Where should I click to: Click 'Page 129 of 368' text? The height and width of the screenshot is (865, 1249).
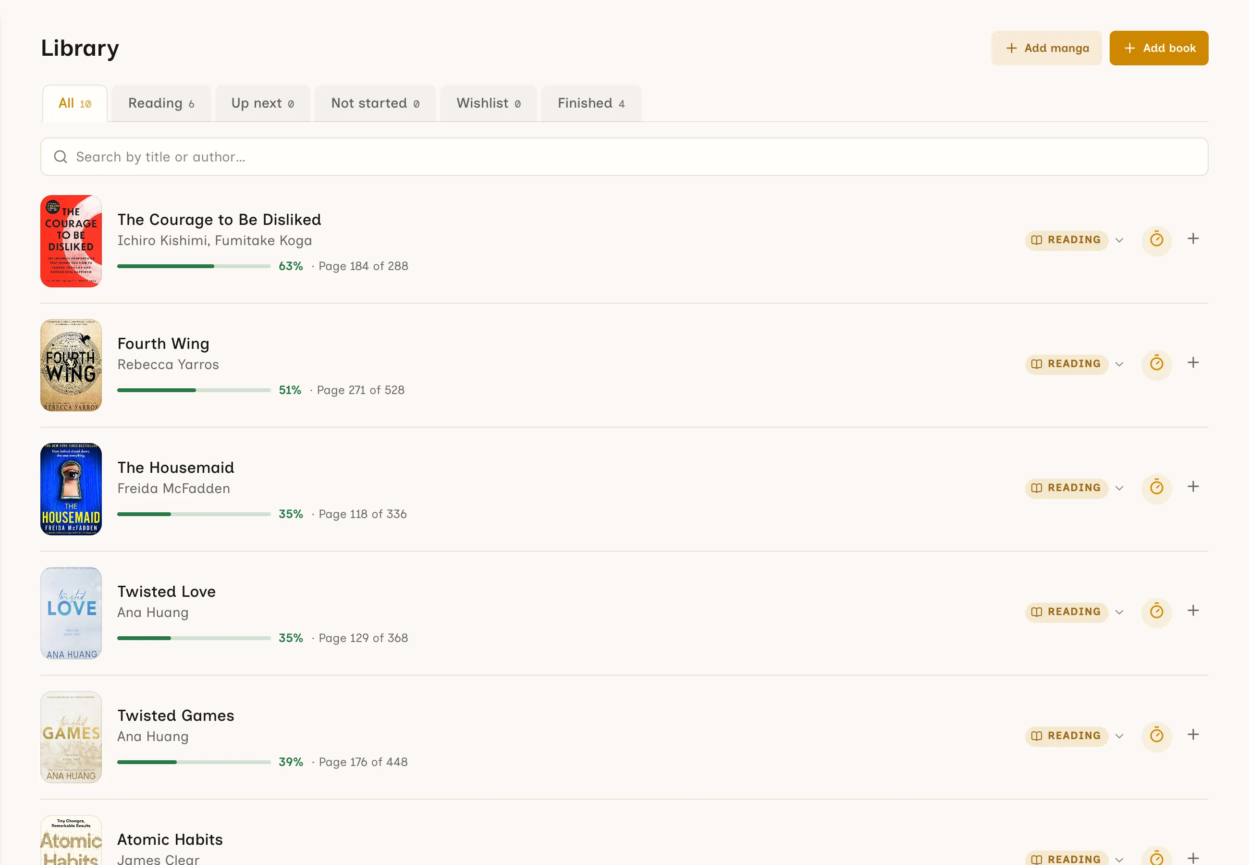click(363, 639)
